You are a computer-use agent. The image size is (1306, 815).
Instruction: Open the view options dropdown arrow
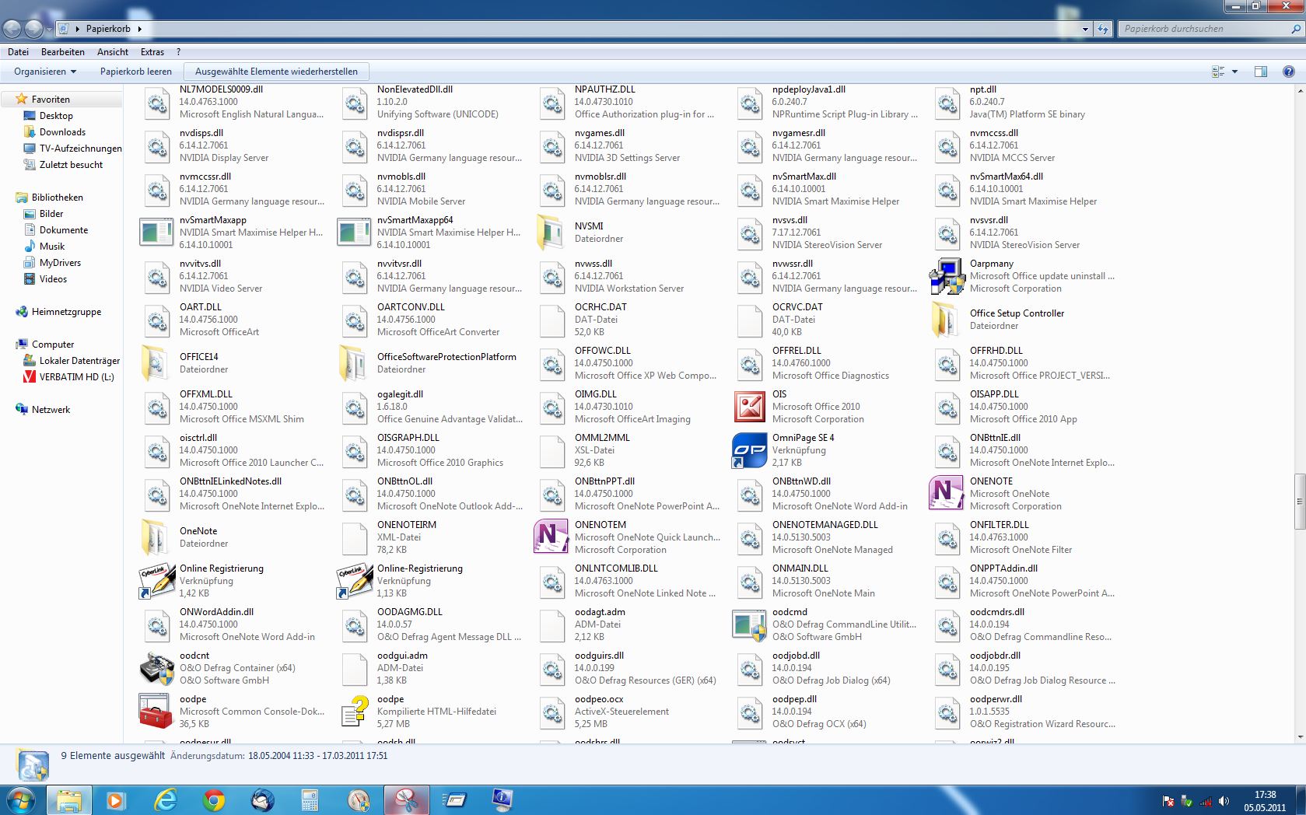(x=1234, y=72)
